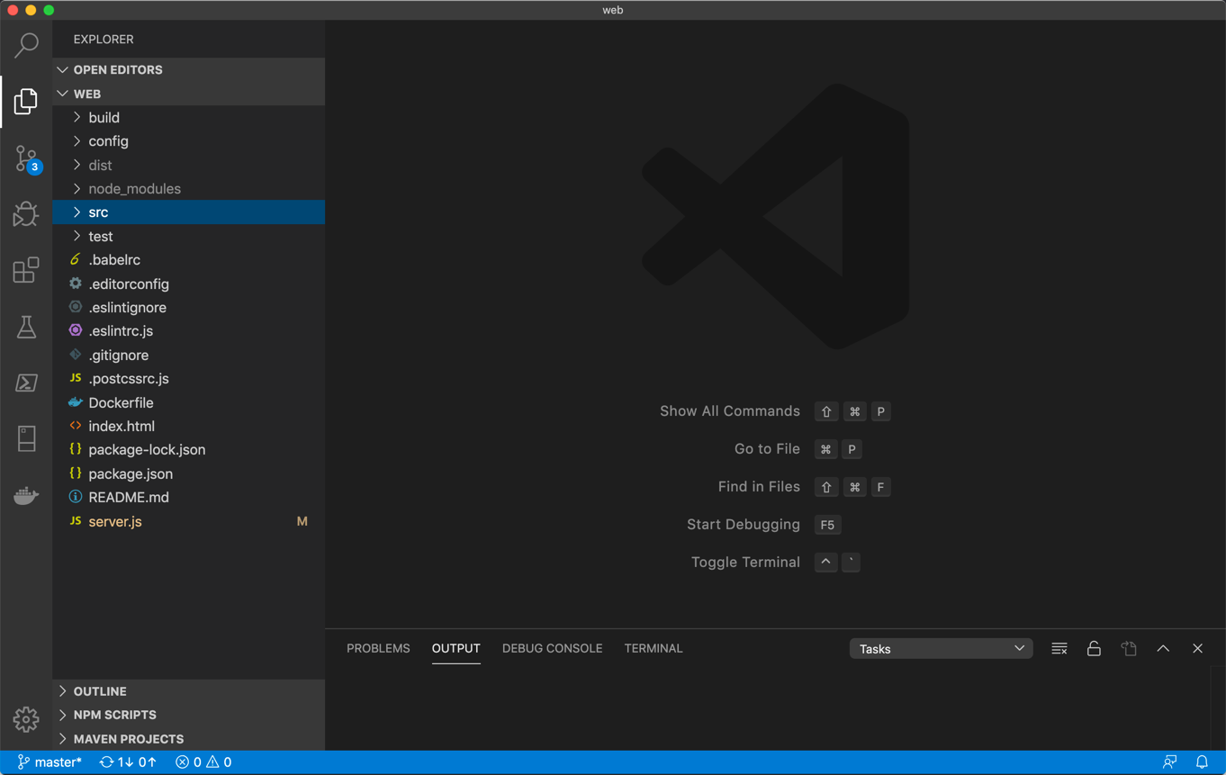The width and height of the screenshot is (1226, 775).
Task: Close the bottom panel
Action: click(x=1197, y=648)
